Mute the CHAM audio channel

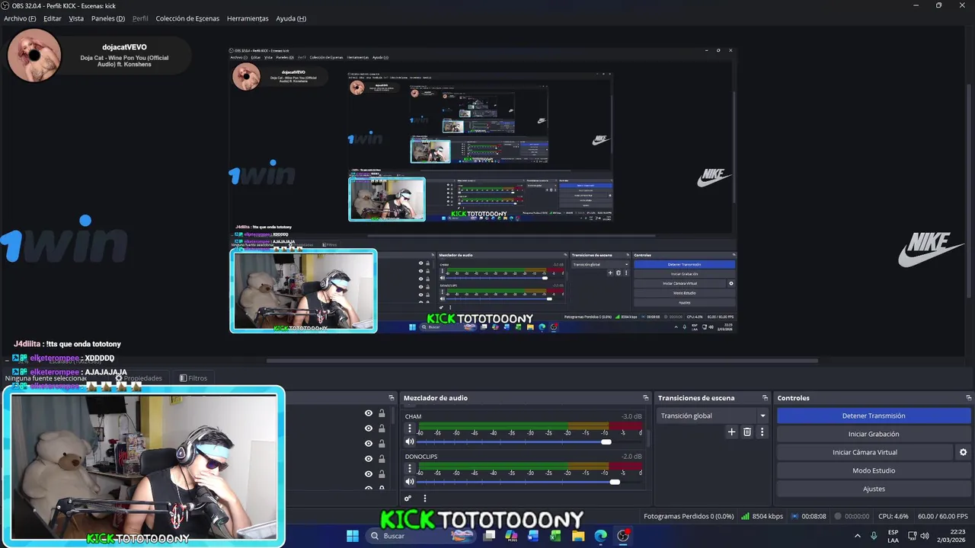(x=410, y=441)
